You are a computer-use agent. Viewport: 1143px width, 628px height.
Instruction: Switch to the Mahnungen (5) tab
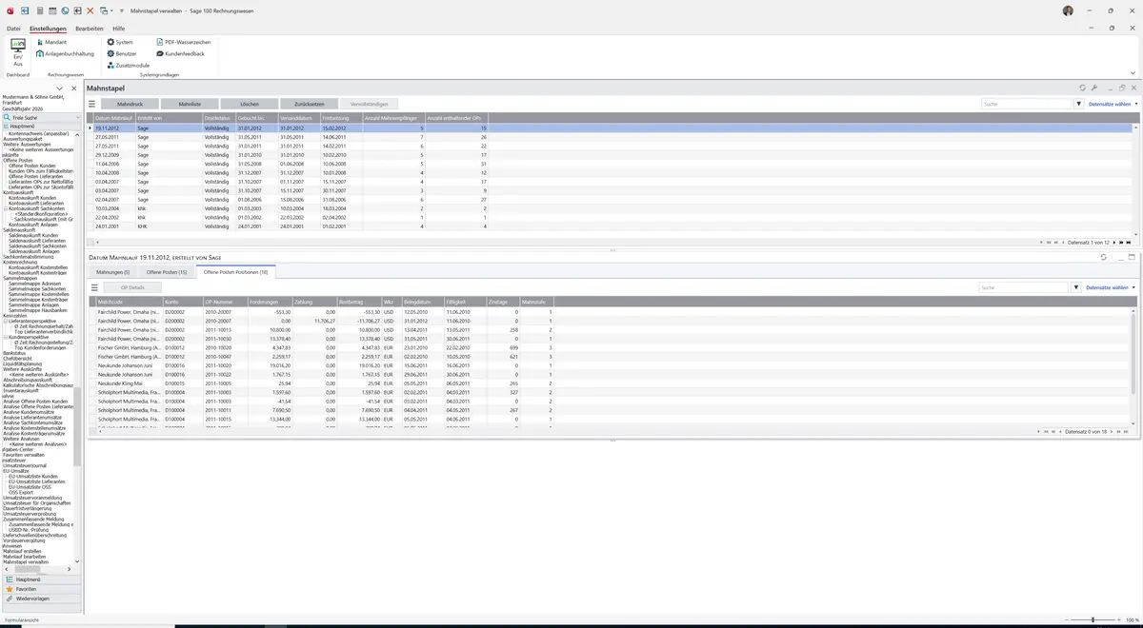point(113,272)
